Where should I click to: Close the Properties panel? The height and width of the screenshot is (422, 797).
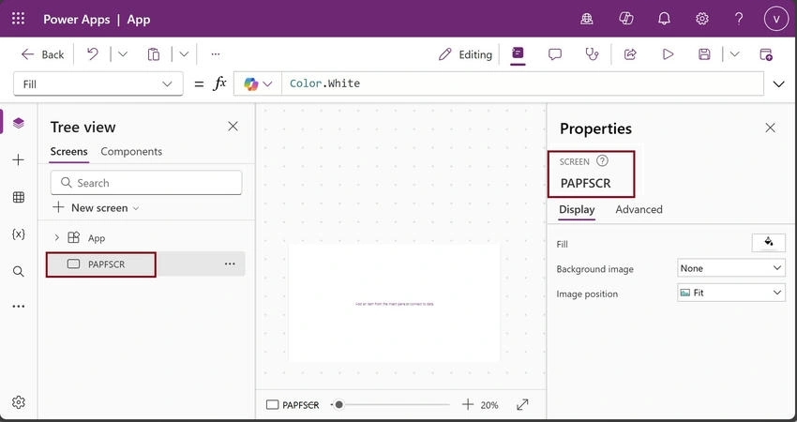(x=770, y=128)
